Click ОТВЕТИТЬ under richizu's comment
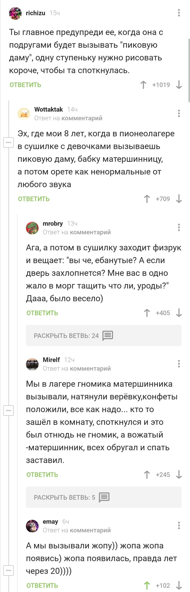Image resolution: width=190 pixels, height=592 pixels. click(x=25, y=85)
